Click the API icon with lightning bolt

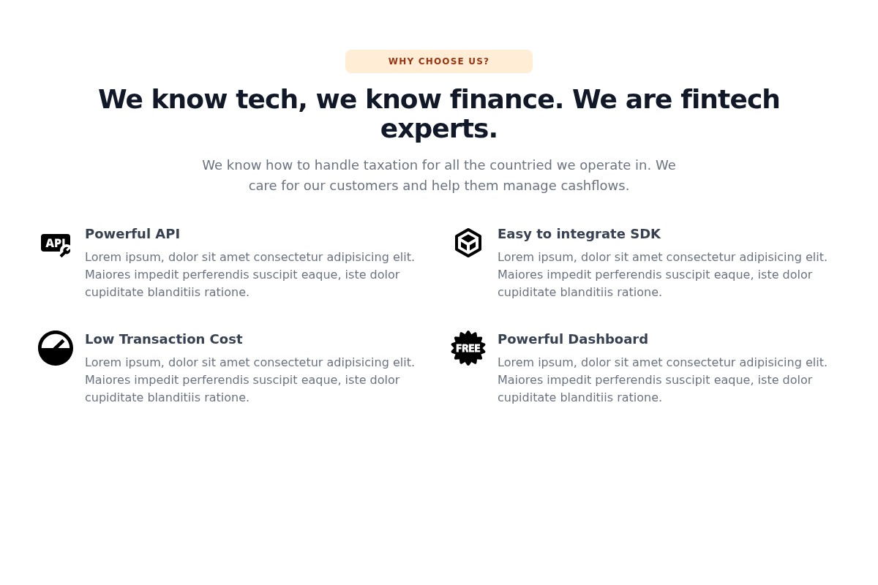click(56, 244)
